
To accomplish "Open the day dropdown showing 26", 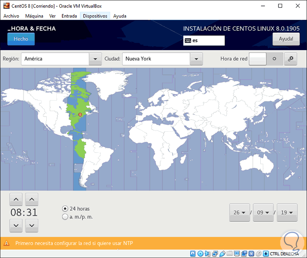I will pyautogui.click(x=240, y=213).
